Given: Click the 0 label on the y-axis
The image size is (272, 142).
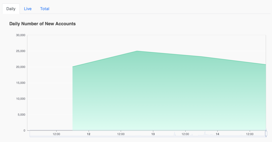Looking at the screenshot, I should (24, 130).
